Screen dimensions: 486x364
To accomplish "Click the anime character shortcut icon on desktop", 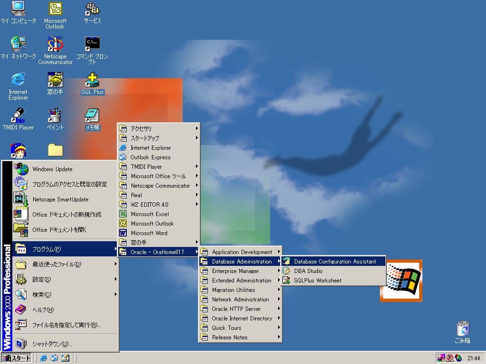I will coord(19,151).
